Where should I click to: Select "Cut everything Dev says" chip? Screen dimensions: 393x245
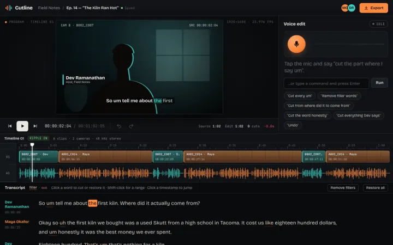coord(359,115)
